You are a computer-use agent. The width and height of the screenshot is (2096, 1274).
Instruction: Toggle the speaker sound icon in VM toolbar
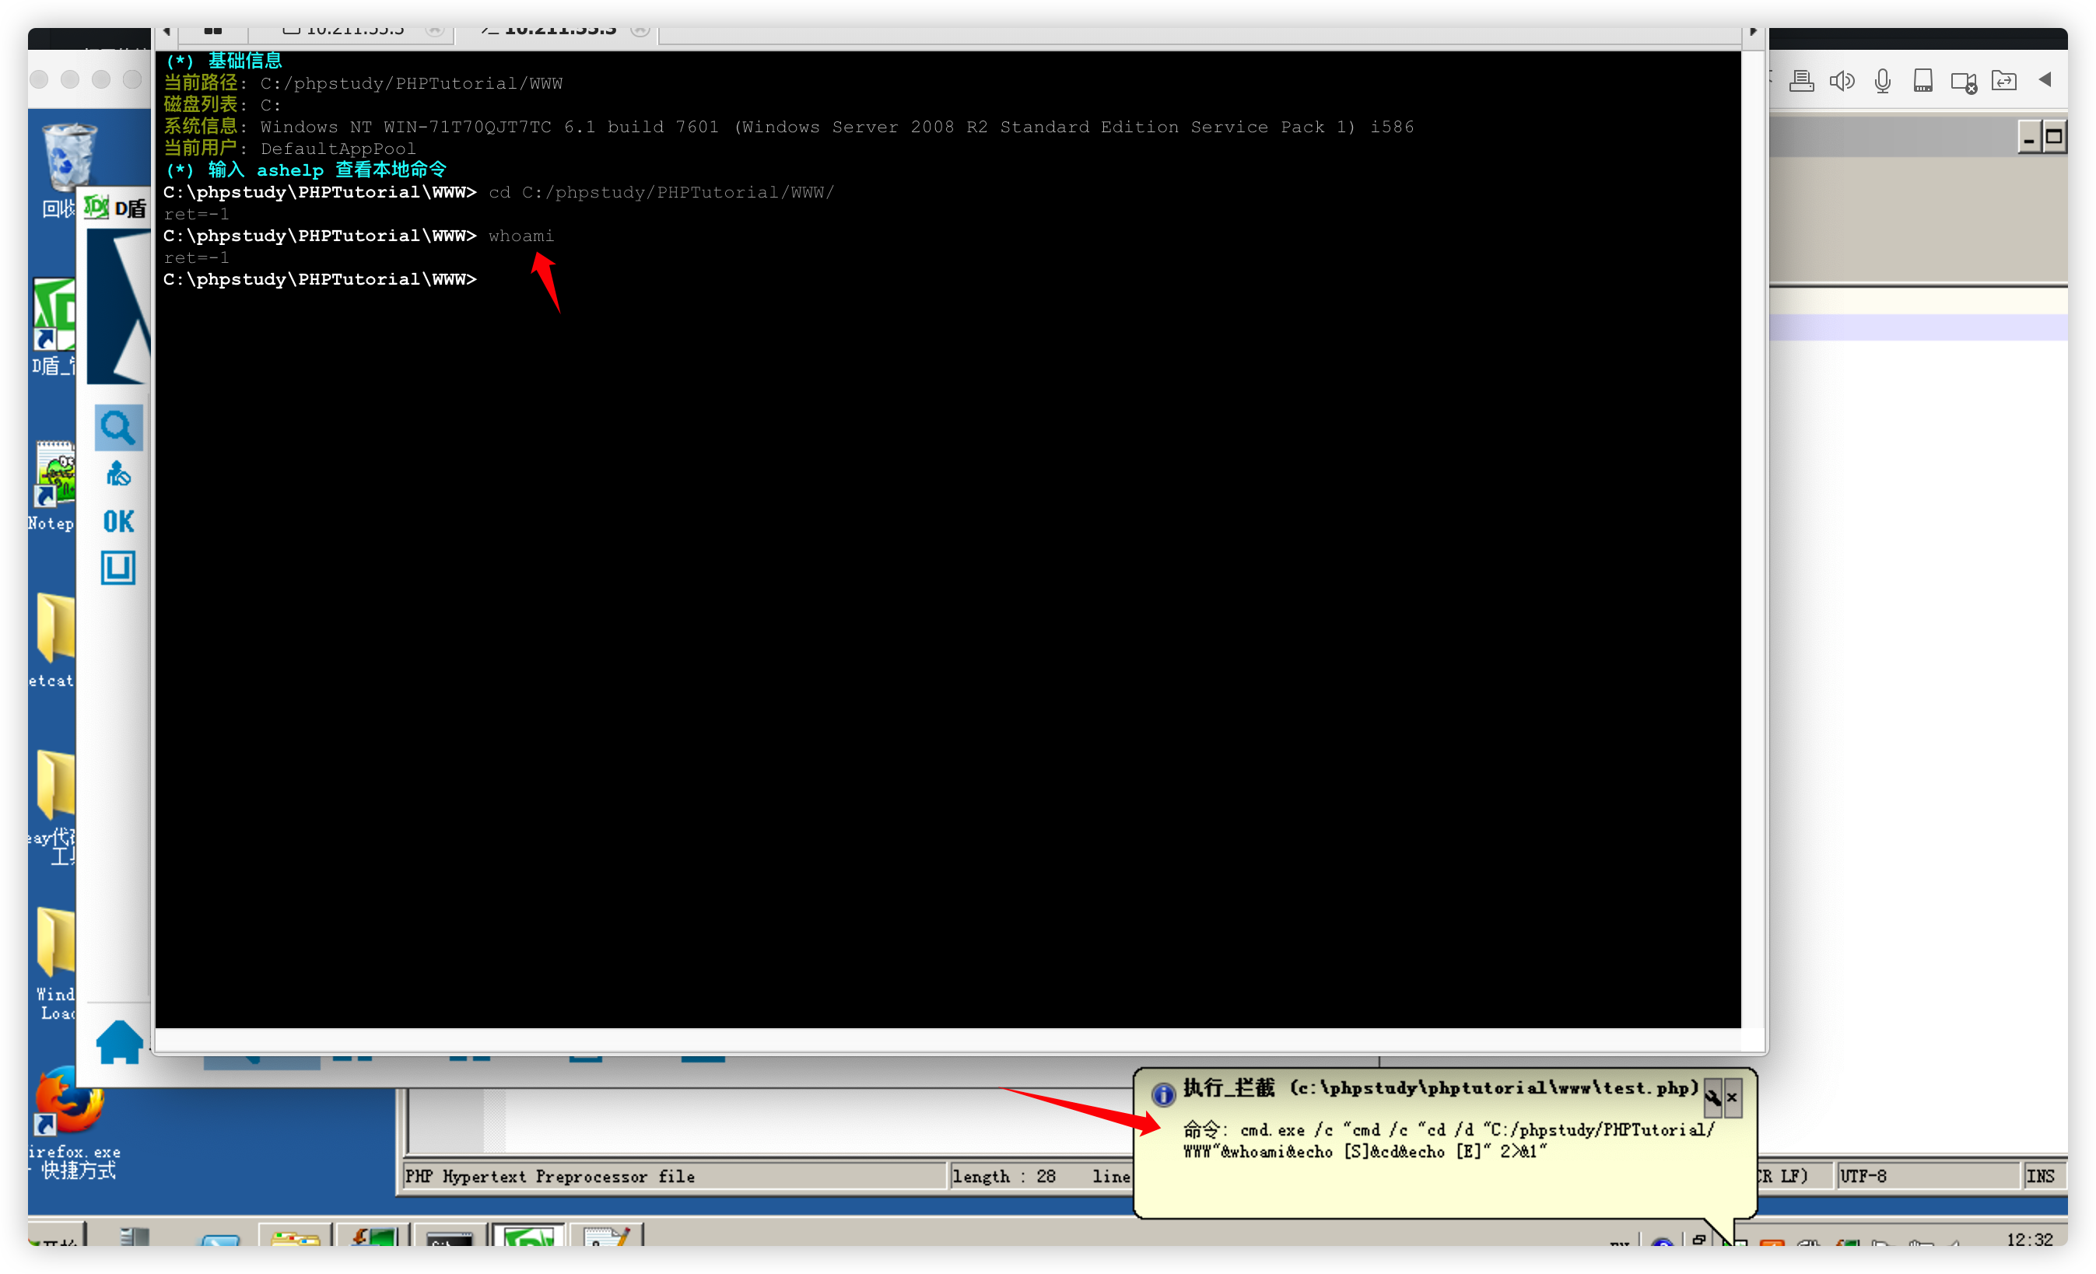[1842, 82]
